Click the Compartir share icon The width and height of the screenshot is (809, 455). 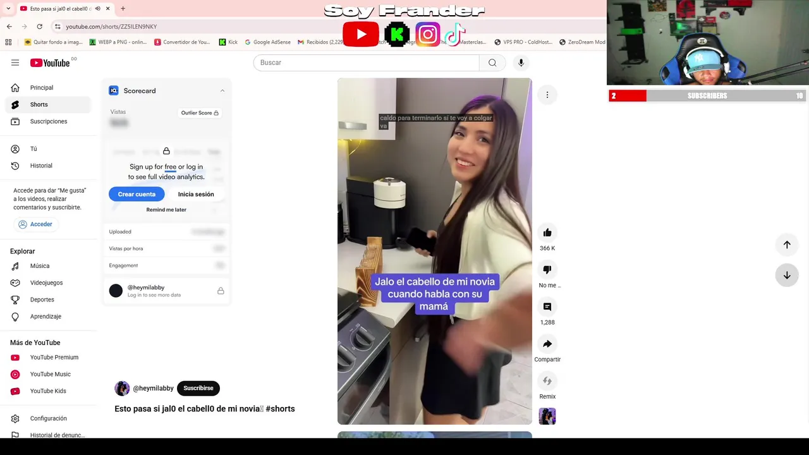tap(547, 344)
